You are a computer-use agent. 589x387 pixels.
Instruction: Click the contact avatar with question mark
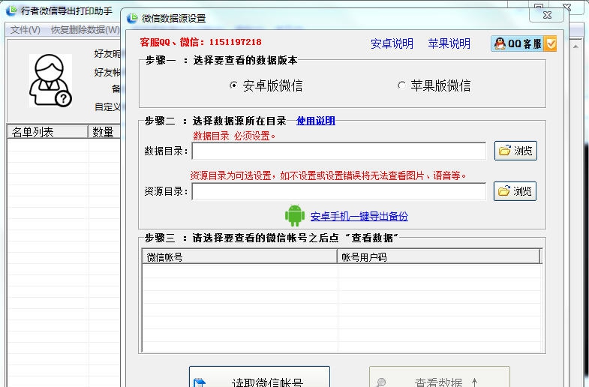pos(50,80)
